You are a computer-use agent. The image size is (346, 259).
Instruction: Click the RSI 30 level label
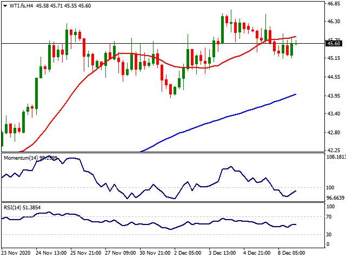pos(329,235)
